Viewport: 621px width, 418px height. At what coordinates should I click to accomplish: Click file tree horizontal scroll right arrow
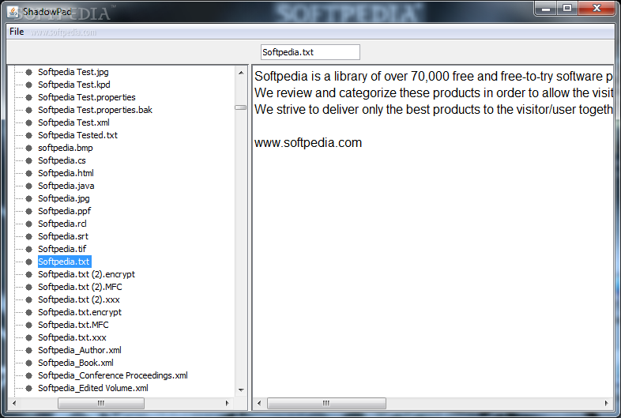pos(227,403)
